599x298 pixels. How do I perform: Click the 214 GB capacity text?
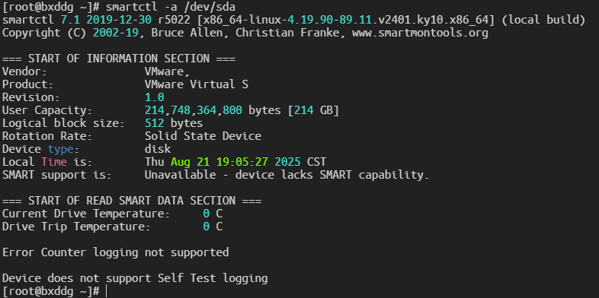(x=313, y=110)
